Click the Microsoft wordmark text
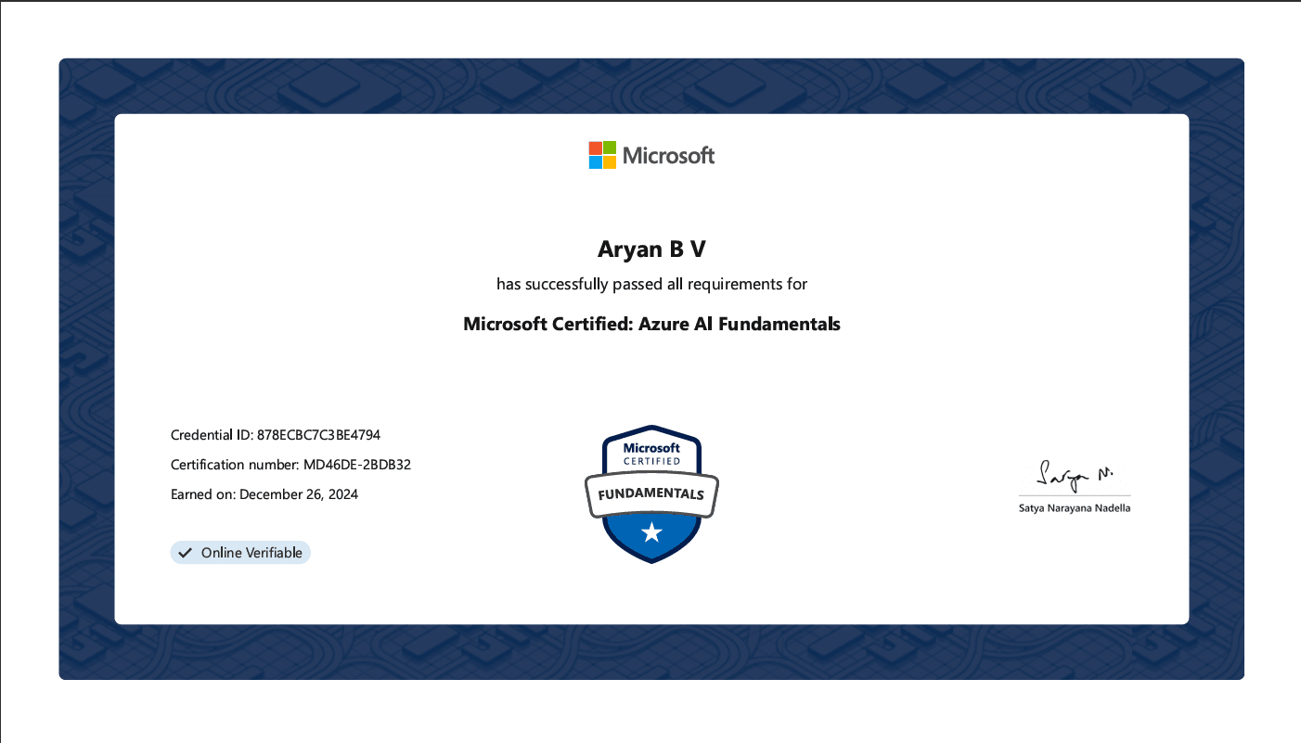Viewport: 1301px width, 743px height. coord(669,155)
